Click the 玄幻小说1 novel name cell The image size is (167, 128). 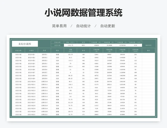pos(31,55)
